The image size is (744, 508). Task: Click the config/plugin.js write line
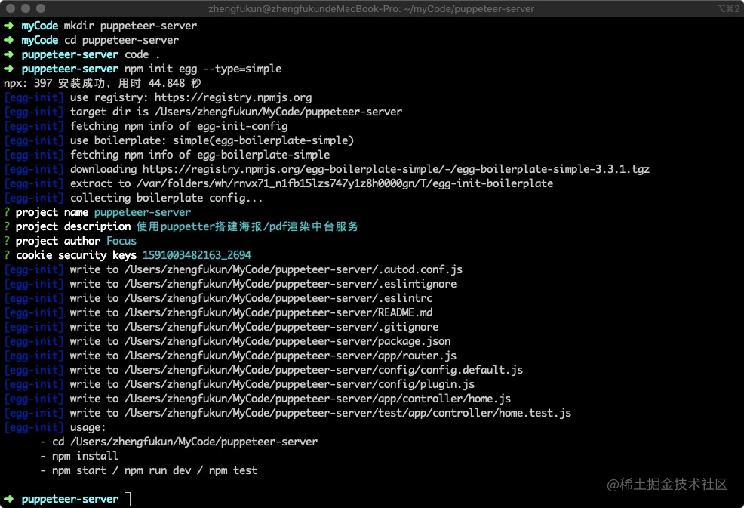tap(239, 384)
